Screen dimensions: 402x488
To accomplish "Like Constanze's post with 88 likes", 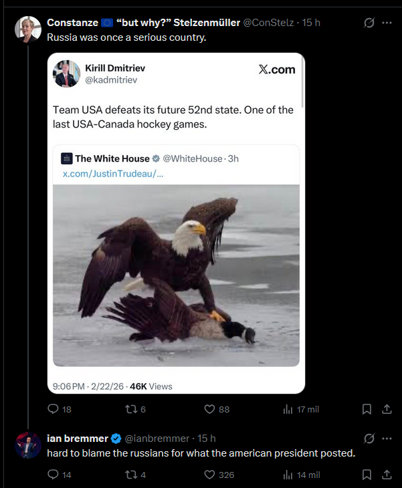I will pos(208,409).
